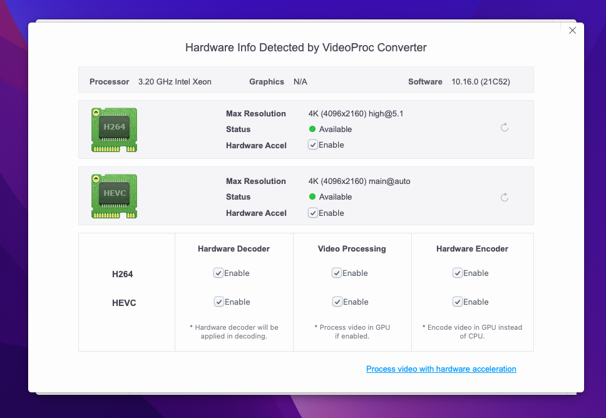Click software version '10.16.0 (21C52)'
The height and width of the screenshot is (418, 606).
click(x=481, y=81)
